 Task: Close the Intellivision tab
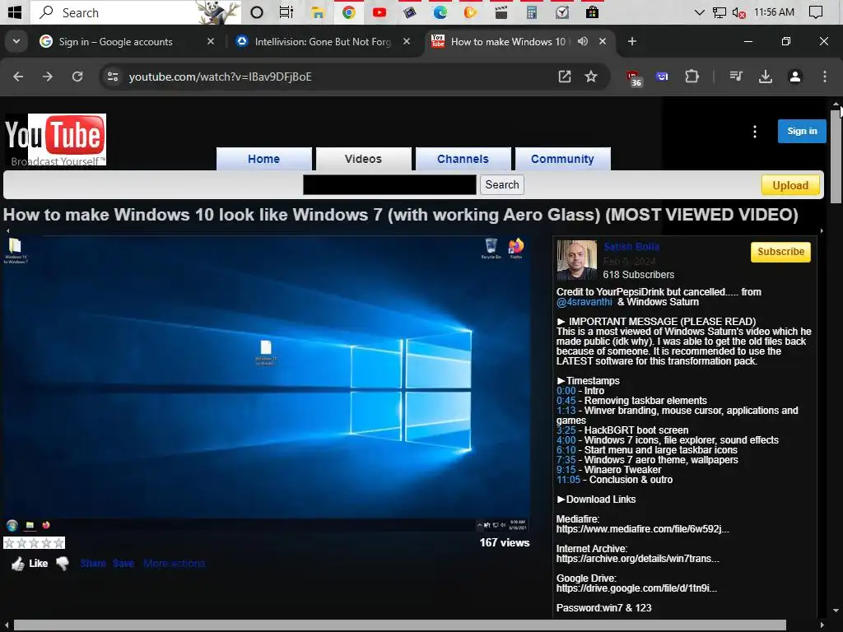(407, 41)
